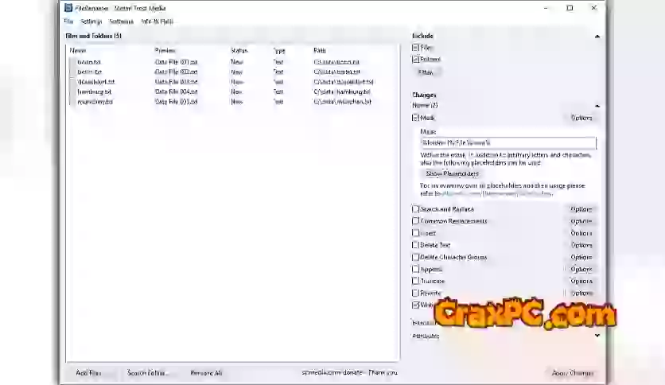Viewport: 665px width, 385px height.
Task: Maximize the FileRenamer window
Action: click(570, 8)
